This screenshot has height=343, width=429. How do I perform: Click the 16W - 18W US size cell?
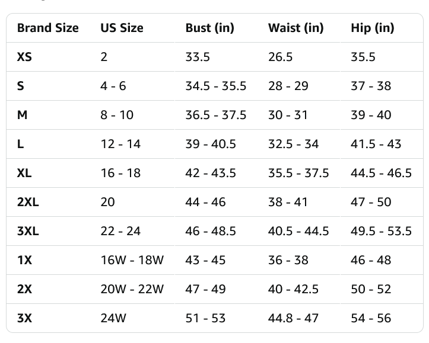click(x=132, y=260)
